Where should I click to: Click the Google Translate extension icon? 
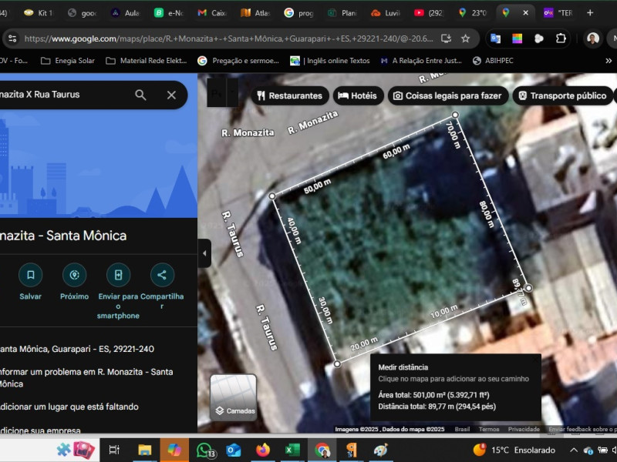tap(495, 38)
